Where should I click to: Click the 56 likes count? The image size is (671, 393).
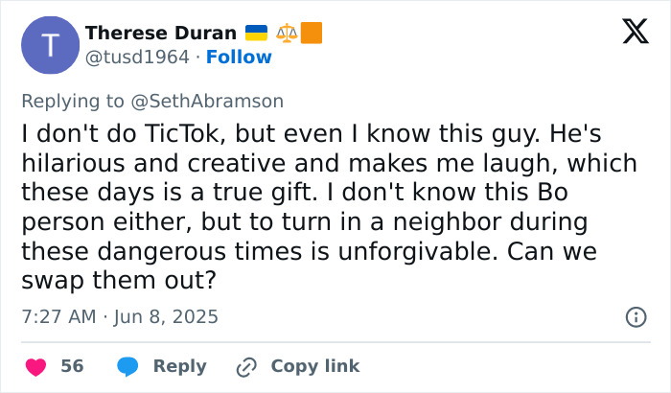point(72,366)
